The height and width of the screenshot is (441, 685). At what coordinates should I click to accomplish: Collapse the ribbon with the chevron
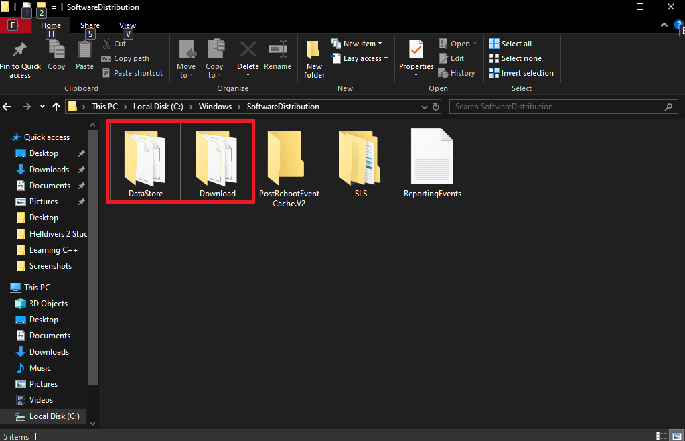(664, 24)
